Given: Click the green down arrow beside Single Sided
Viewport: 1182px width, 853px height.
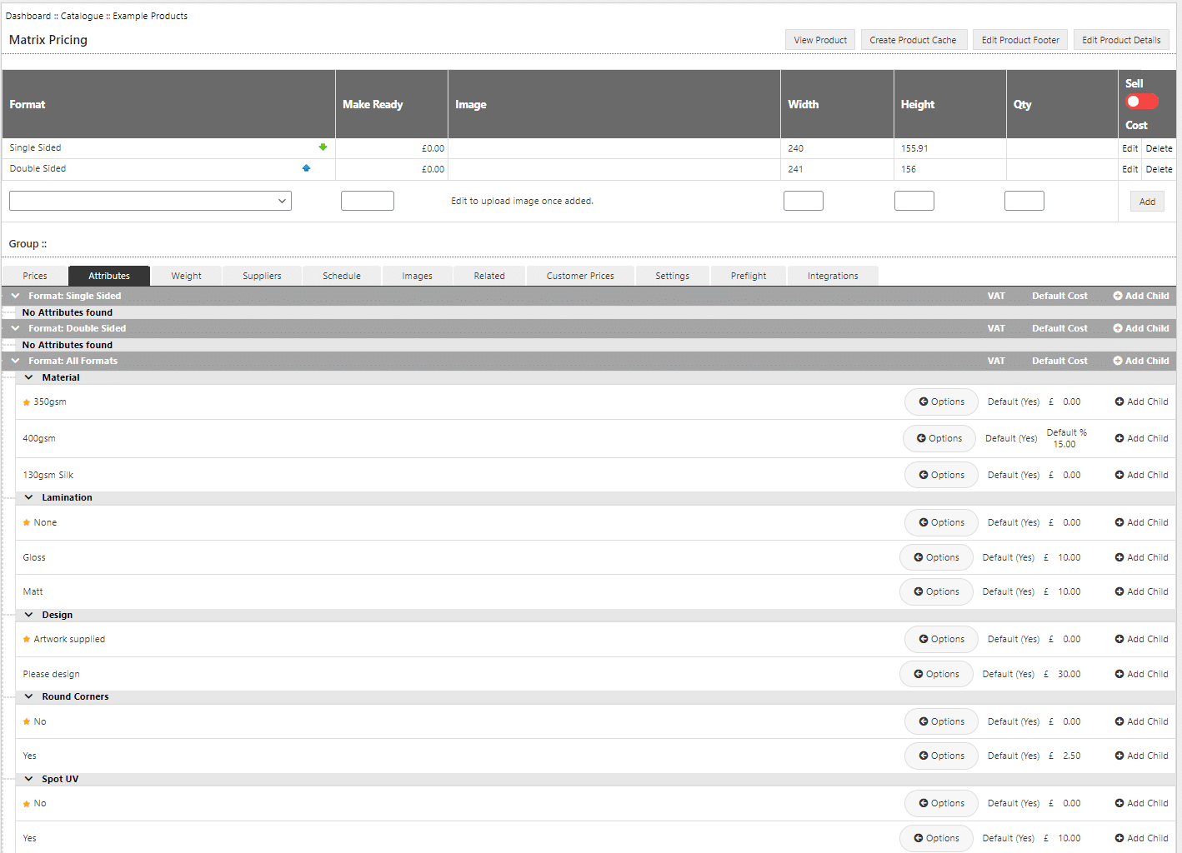Looking at the screenshot, I should 323,147.
